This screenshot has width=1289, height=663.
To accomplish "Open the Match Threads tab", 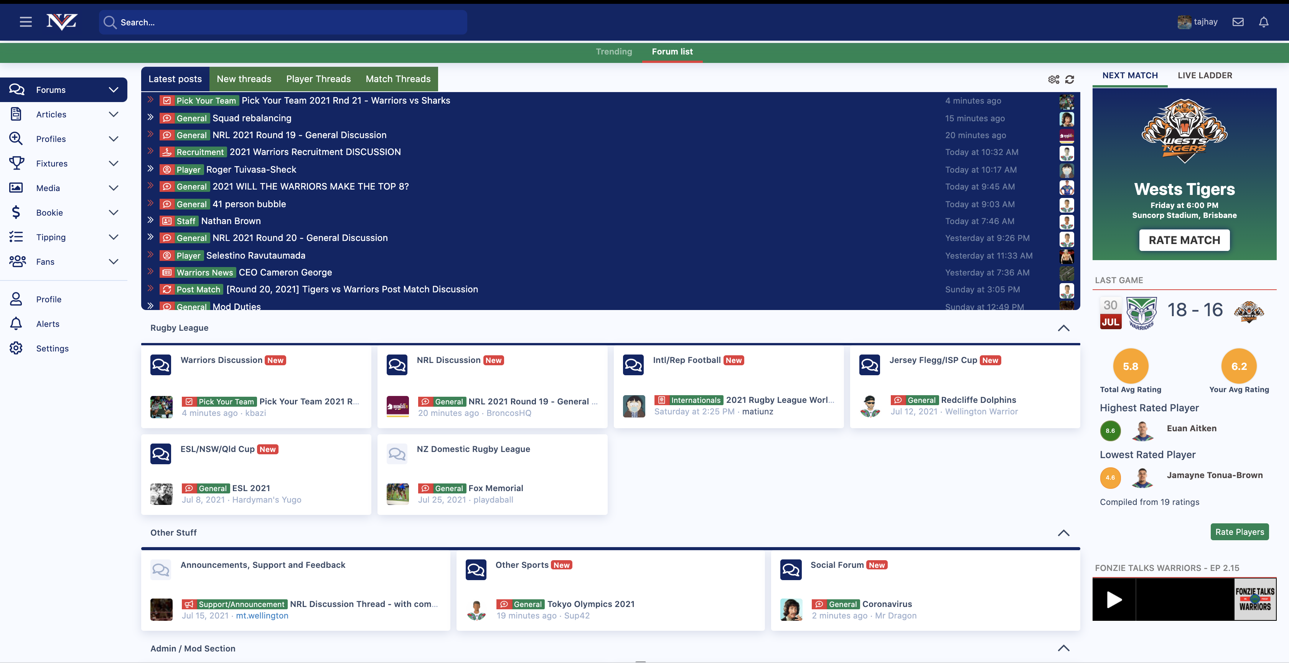I will [x=398, y=79].
